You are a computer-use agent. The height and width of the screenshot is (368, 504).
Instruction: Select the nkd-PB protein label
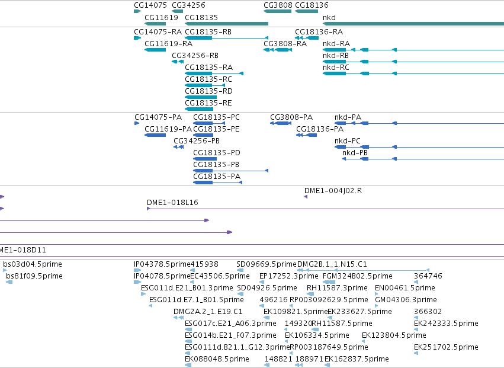point(355,153)
